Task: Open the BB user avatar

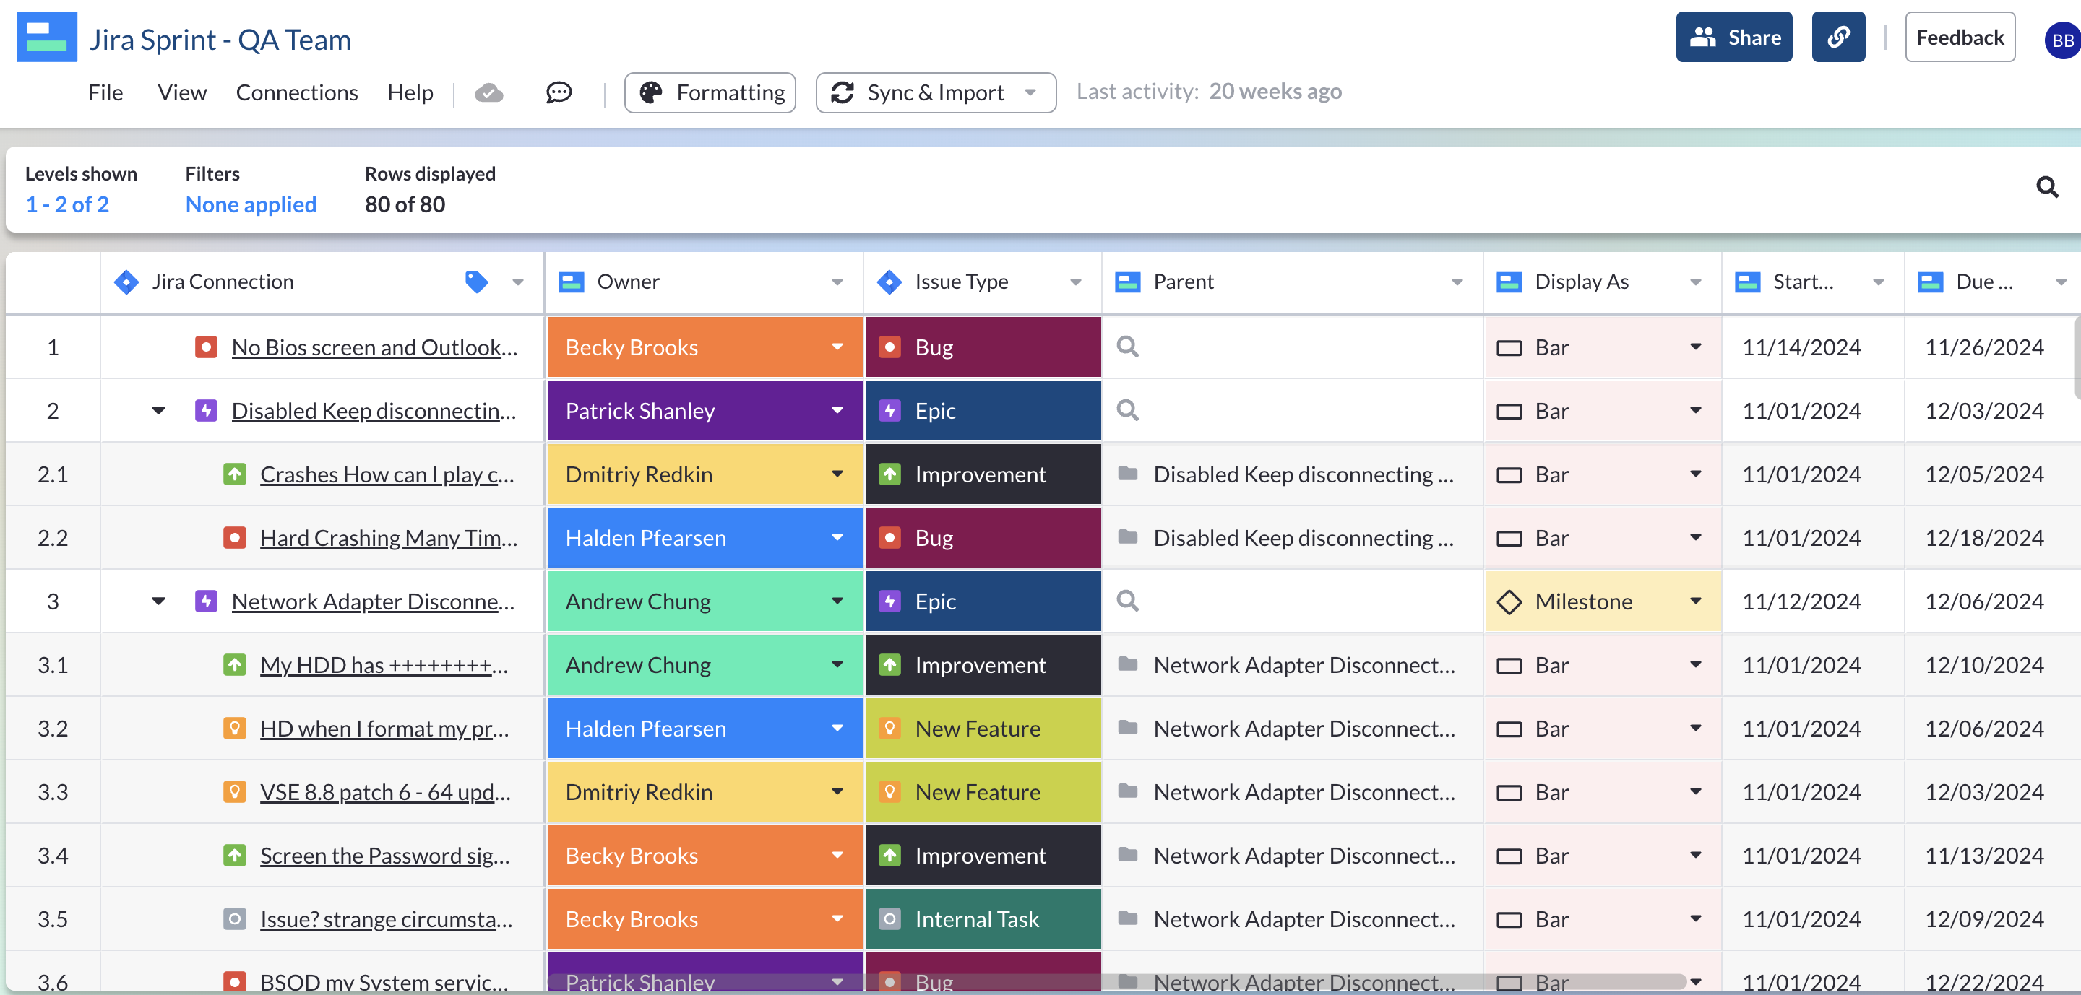Action: 2062,40
